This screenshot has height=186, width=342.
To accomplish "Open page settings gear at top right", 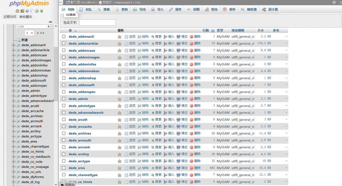I will [334, 2].
